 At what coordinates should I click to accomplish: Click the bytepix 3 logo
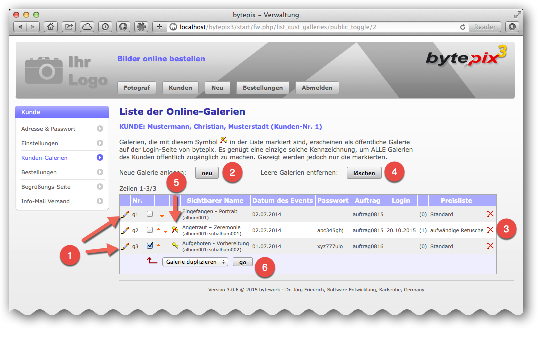coord(466,55)
